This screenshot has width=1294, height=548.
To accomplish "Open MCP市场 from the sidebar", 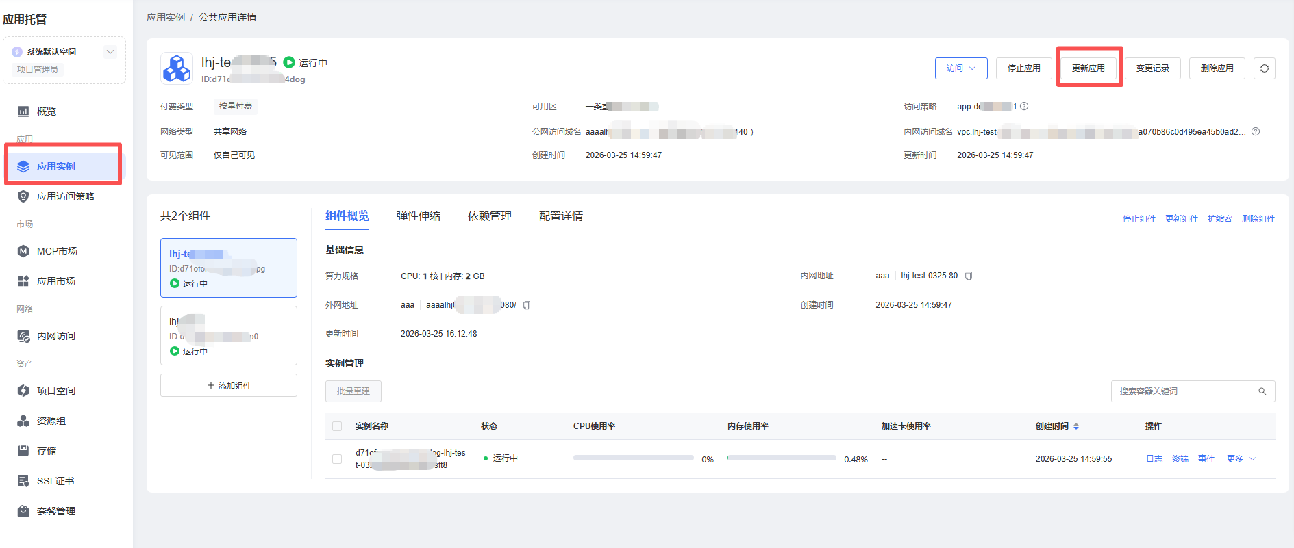I will coord(57,251).
